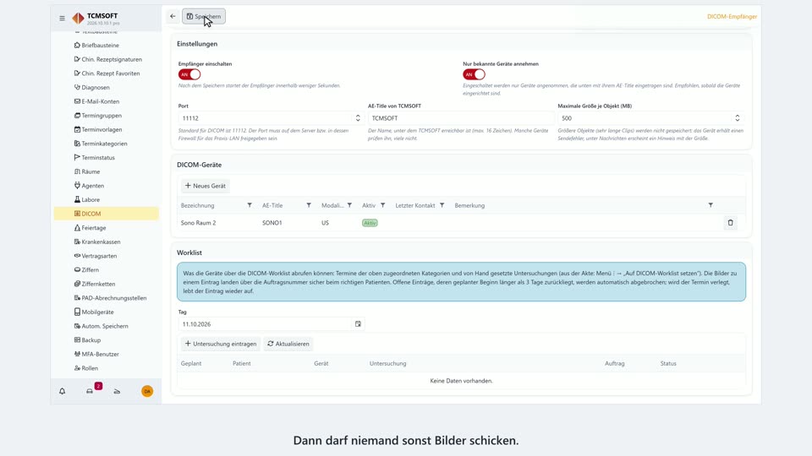Click the Maximale Größe spinner arrows

click(x=737, y=118)
